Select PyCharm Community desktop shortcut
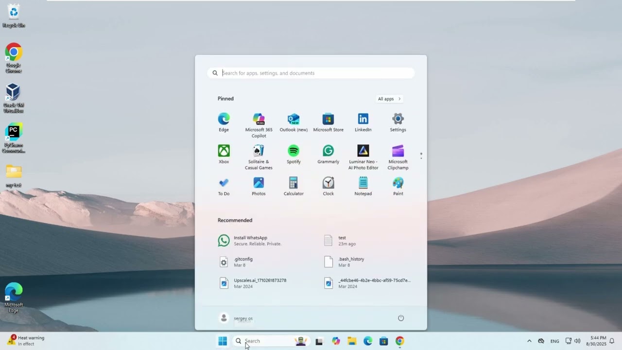The height and width of the screenshot is (350, 622). 14,139
